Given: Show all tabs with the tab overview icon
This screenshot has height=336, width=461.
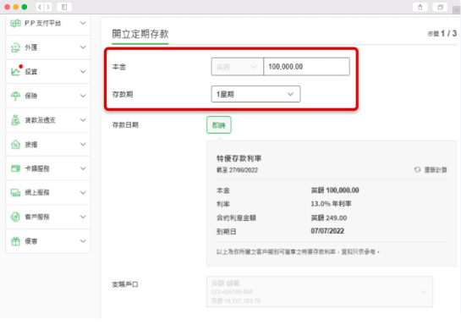Looking at the screenshot, I should [x=440, y=7].
